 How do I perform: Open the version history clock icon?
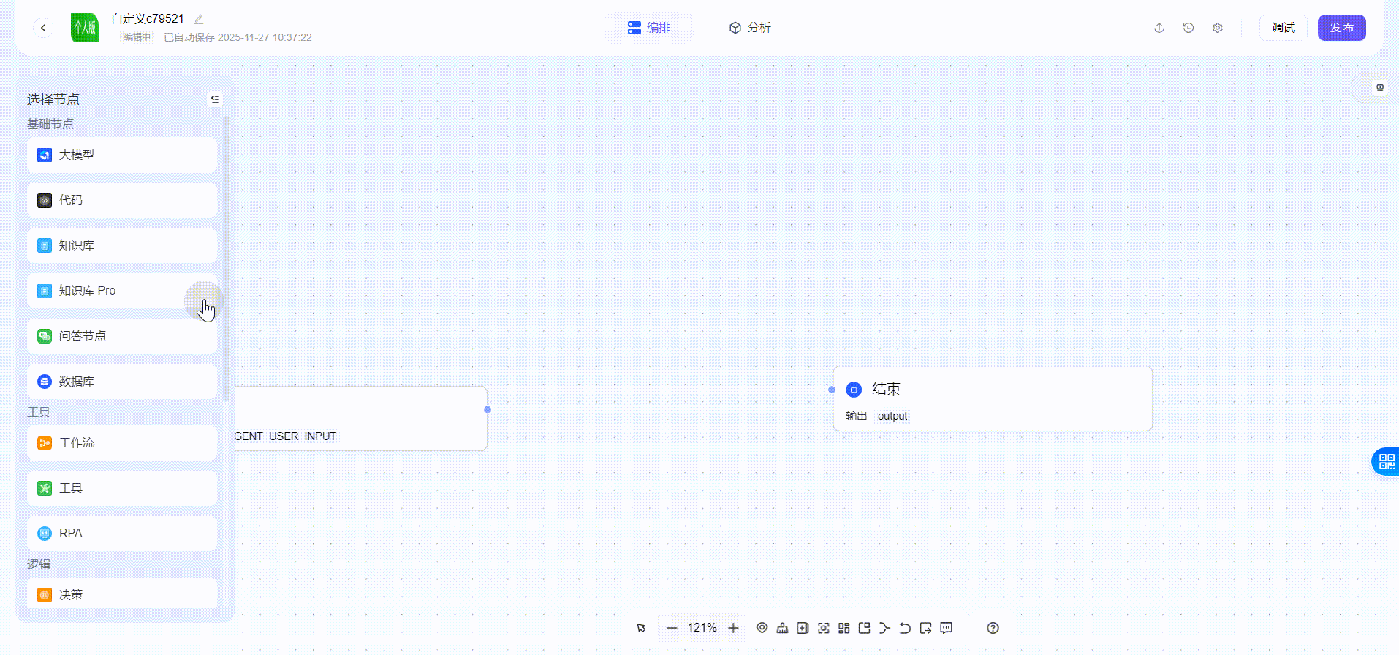[x=1188, y=28]
